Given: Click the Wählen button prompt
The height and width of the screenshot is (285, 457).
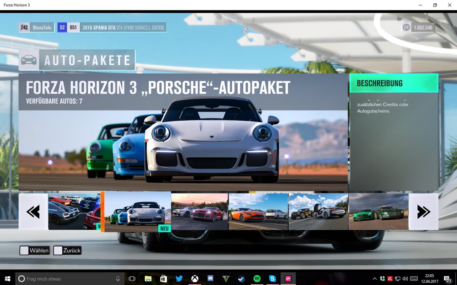Looking at the screenshot, I should tap(35, 250).
